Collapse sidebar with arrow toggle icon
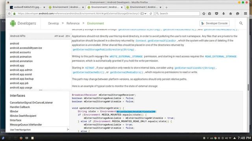The width and height of the screenshot is (252, 141). pos(68,130)
